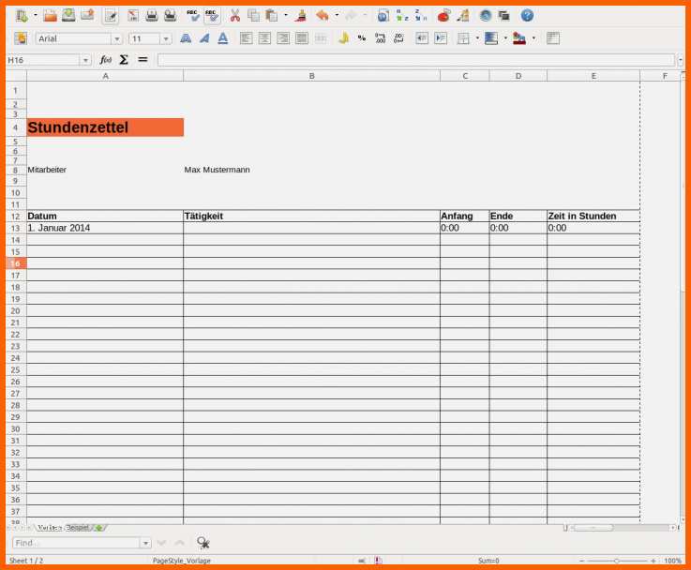Center cell content horizontally
691x570 pixels.
click(264, 38)
